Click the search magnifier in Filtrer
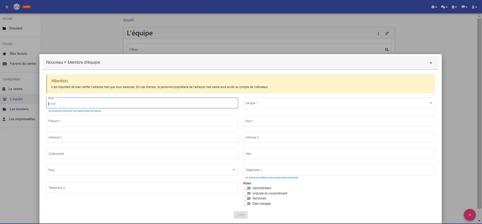 387,50
